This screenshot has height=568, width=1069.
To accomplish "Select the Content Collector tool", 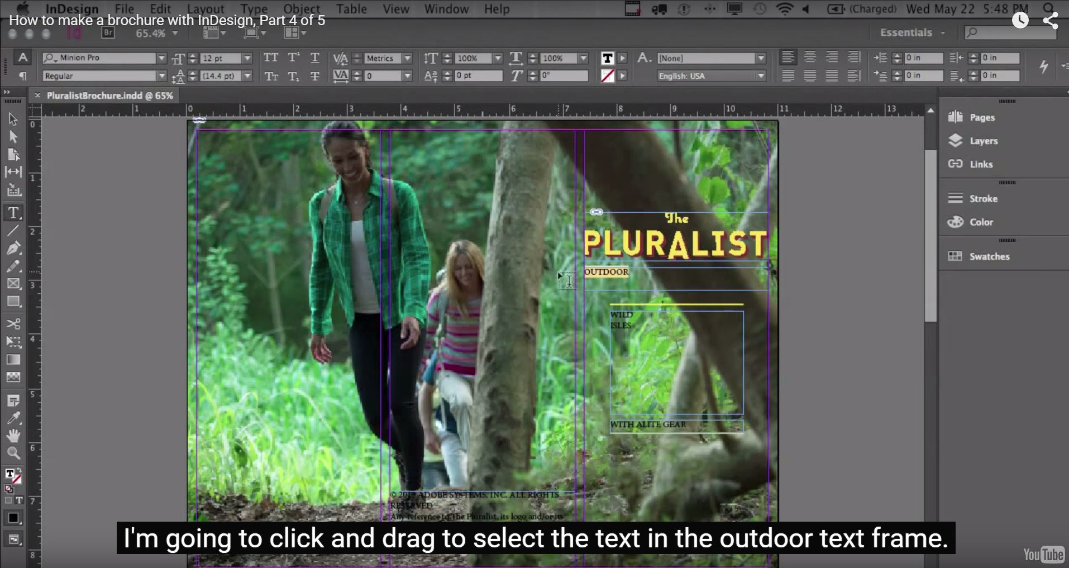I will coord(13,190).
